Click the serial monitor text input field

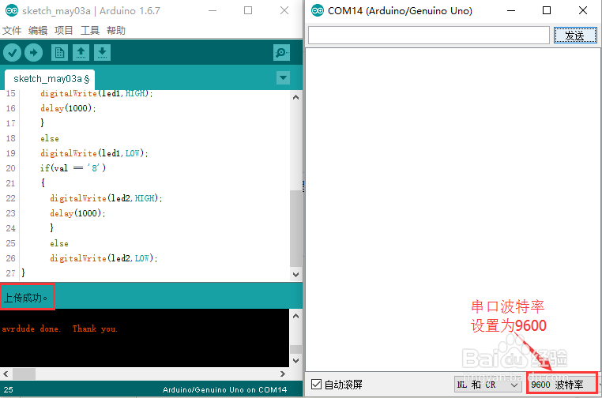point(429,36)
